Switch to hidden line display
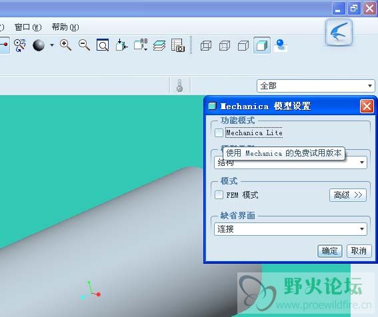This screenshot has width=378, height=317. 225,45
